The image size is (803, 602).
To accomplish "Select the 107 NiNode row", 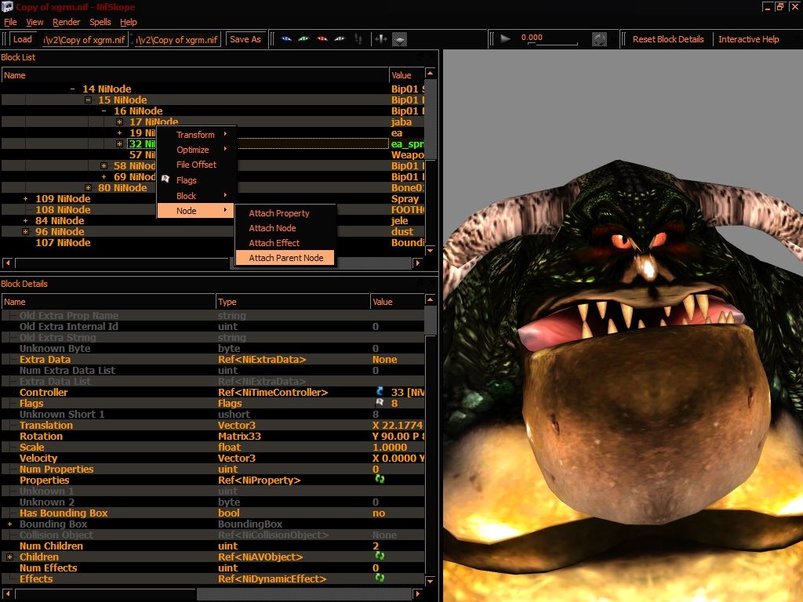I will point(213,243).
